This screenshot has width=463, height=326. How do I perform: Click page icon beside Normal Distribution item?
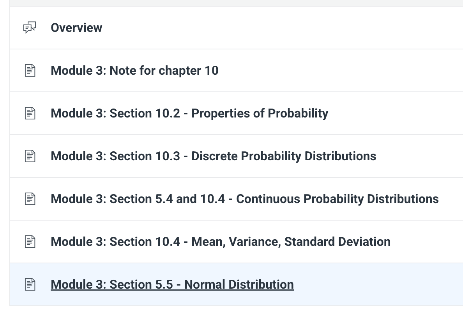(30, 284)
